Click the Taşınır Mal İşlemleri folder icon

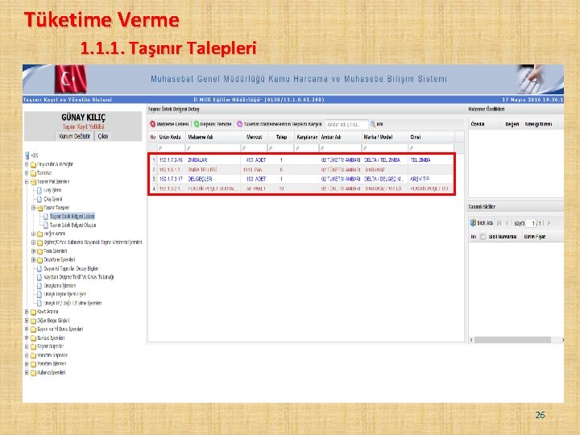point(33,181)
